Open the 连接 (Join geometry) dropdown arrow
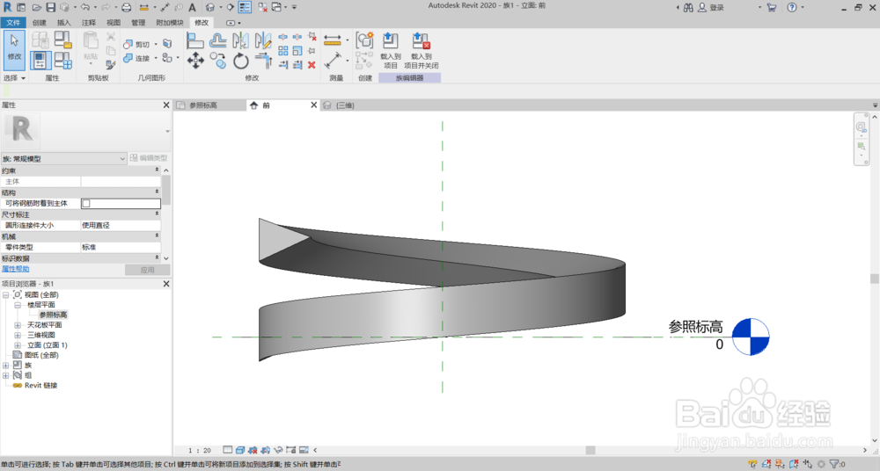The width and height of the screenshot is (880, 471). click(156, 58)
